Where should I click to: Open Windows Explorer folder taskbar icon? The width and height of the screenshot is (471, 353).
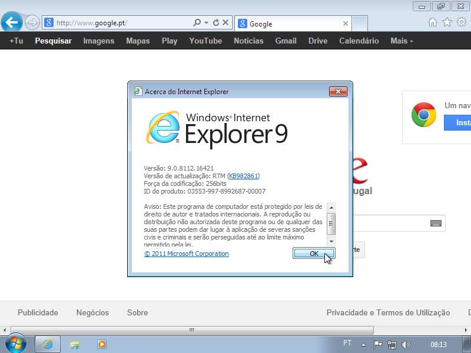tap(75, 344)
